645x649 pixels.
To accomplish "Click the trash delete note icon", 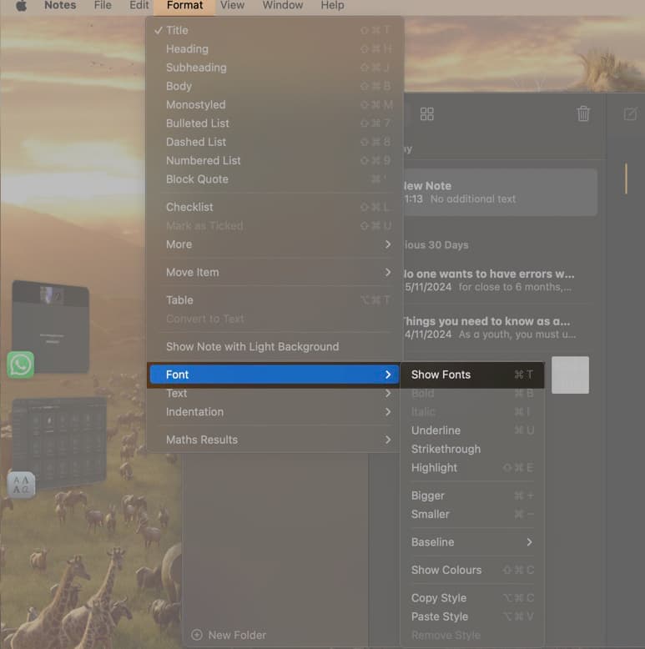I will [x=583, y=113].
